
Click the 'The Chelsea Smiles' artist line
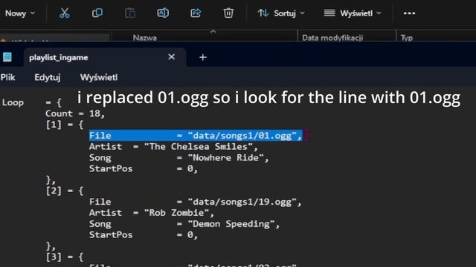[173, 147]
